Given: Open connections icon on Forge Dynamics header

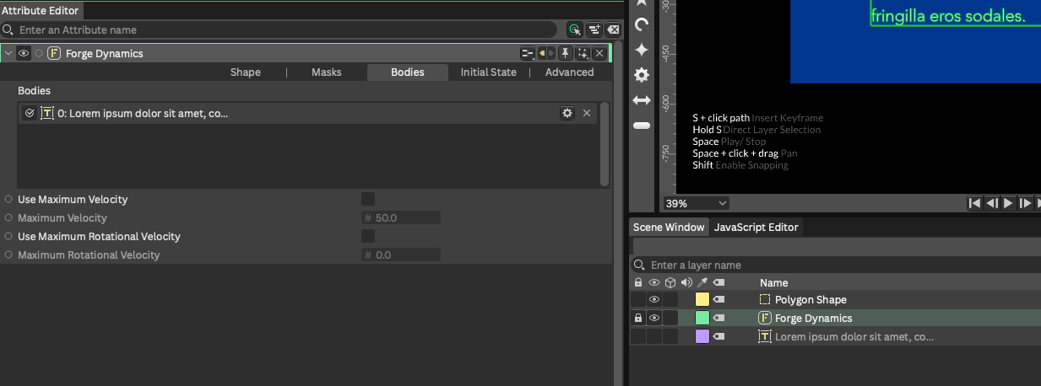Looking at the screenshot, I should point(528,53).
